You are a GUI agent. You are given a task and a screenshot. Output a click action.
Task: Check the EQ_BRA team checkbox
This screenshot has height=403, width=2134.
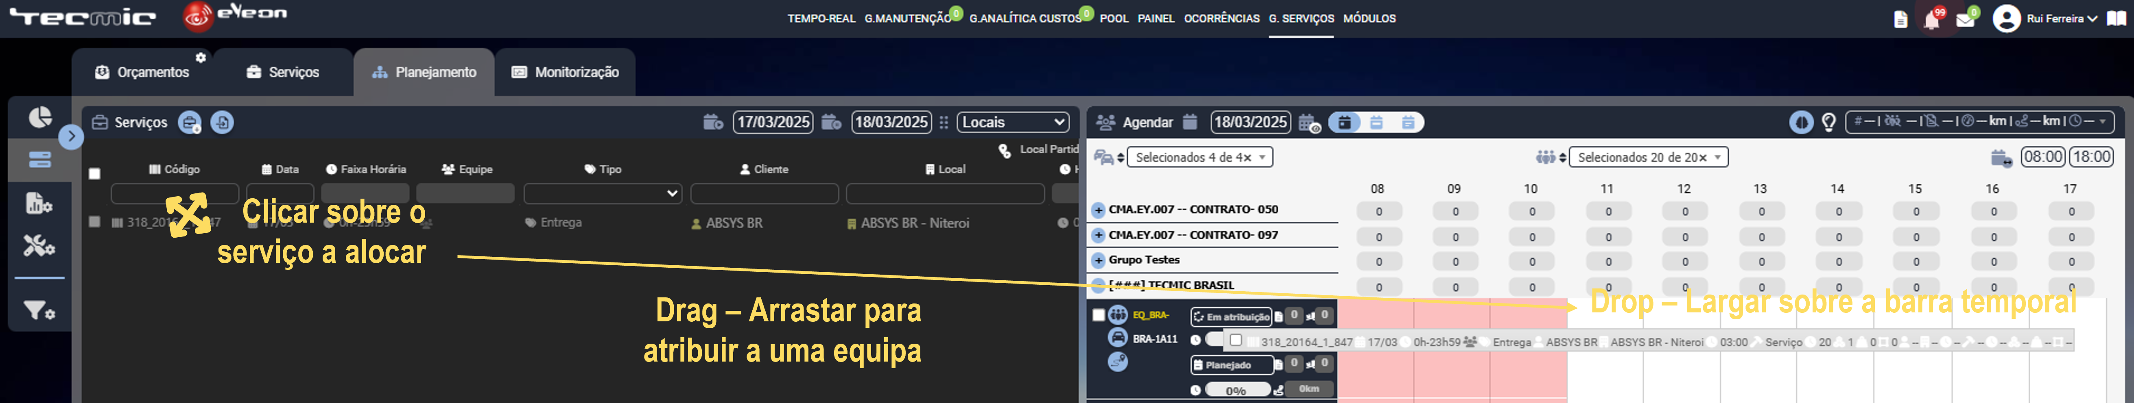(1099, 314)
